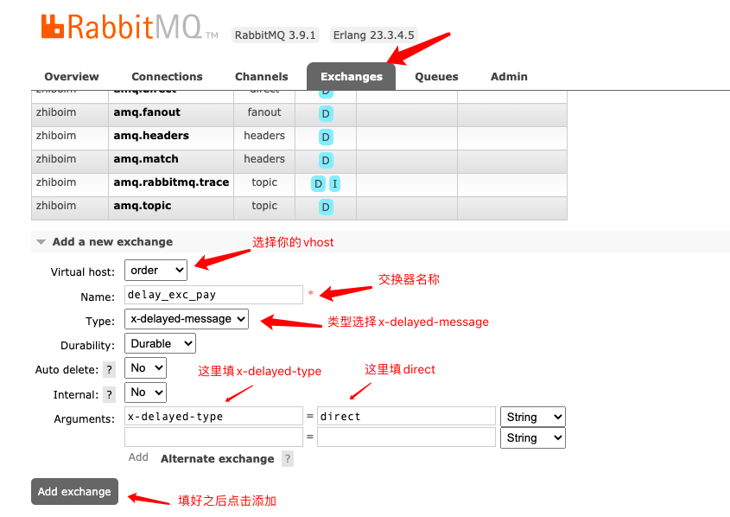Click the I badge in the amq.rabbitmq.trace row

334,183
